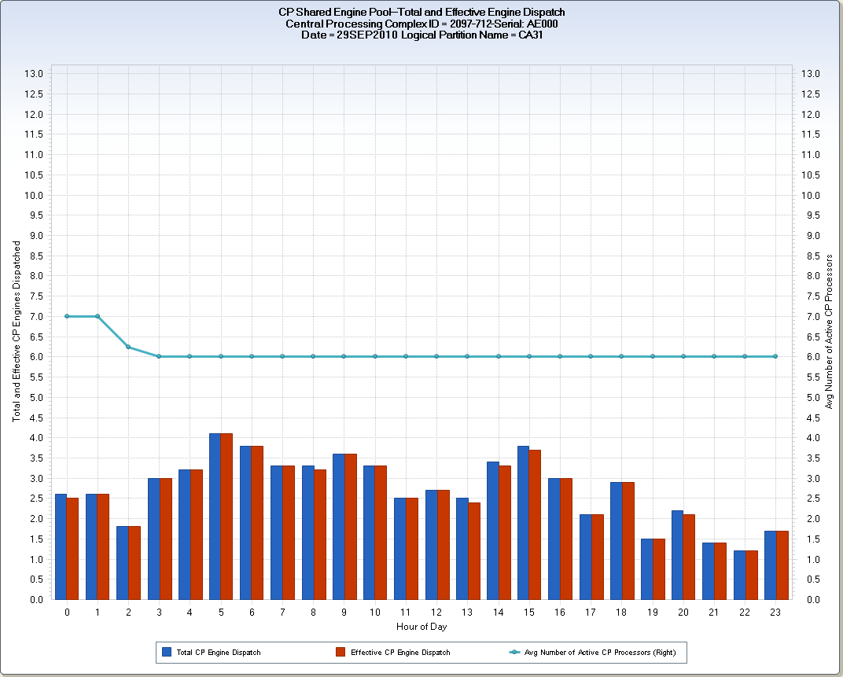This screenshot has height=677, width=843.
Task: Click the red Effective bar at hour 13
Action: 473,551
